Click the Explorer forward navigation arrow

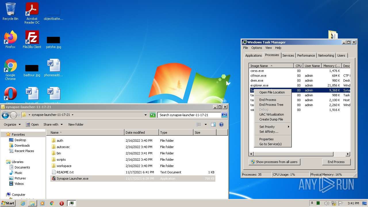pyautogui.click(x=13, y=115)
